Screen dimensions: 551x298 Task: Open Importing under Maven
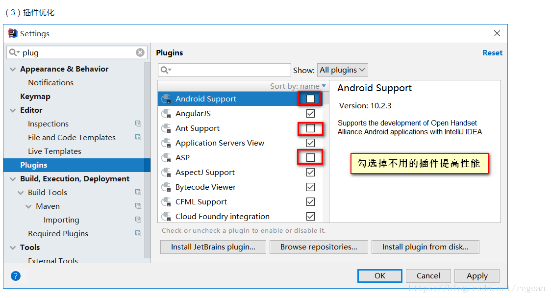click(x=61, y=220)
